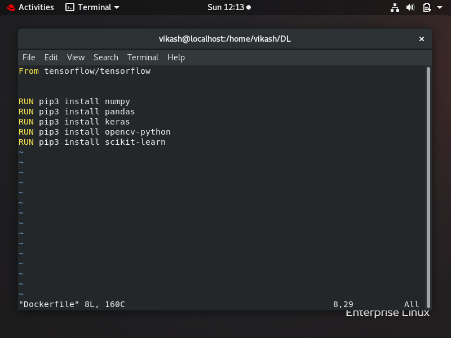Open the system status dropdown arrow
The height and width of the screenshot is (338, 451).
439,8
